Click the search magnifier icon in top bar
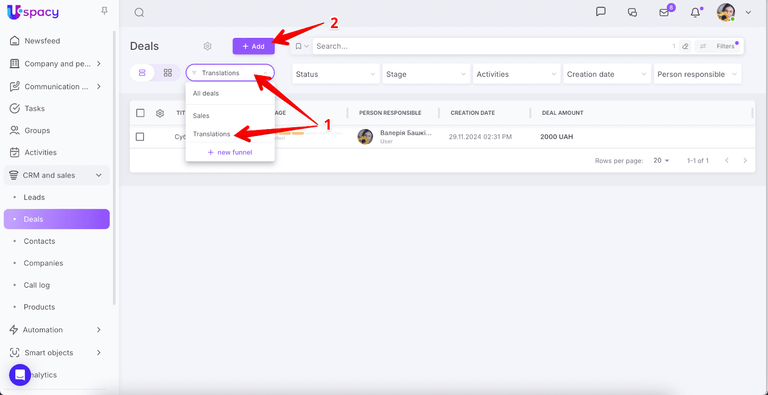Image resolution: width=768 pixels, height=395 pixels. (x=139, y=12)
